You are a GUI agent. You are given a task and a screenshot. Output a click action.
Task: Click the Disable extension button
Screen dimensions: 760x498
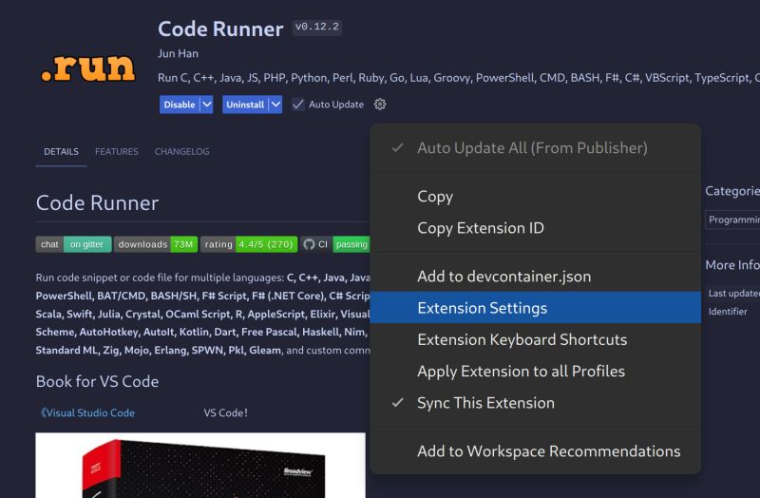180,105
